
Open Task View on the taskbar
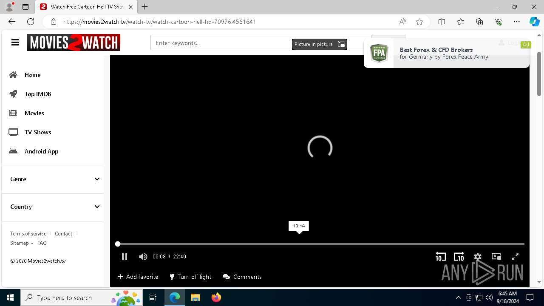click(153, 297)
